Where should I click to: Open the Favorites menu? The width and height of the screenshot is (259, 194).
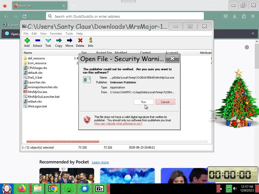pyautogui.click(x=56, y=34)
